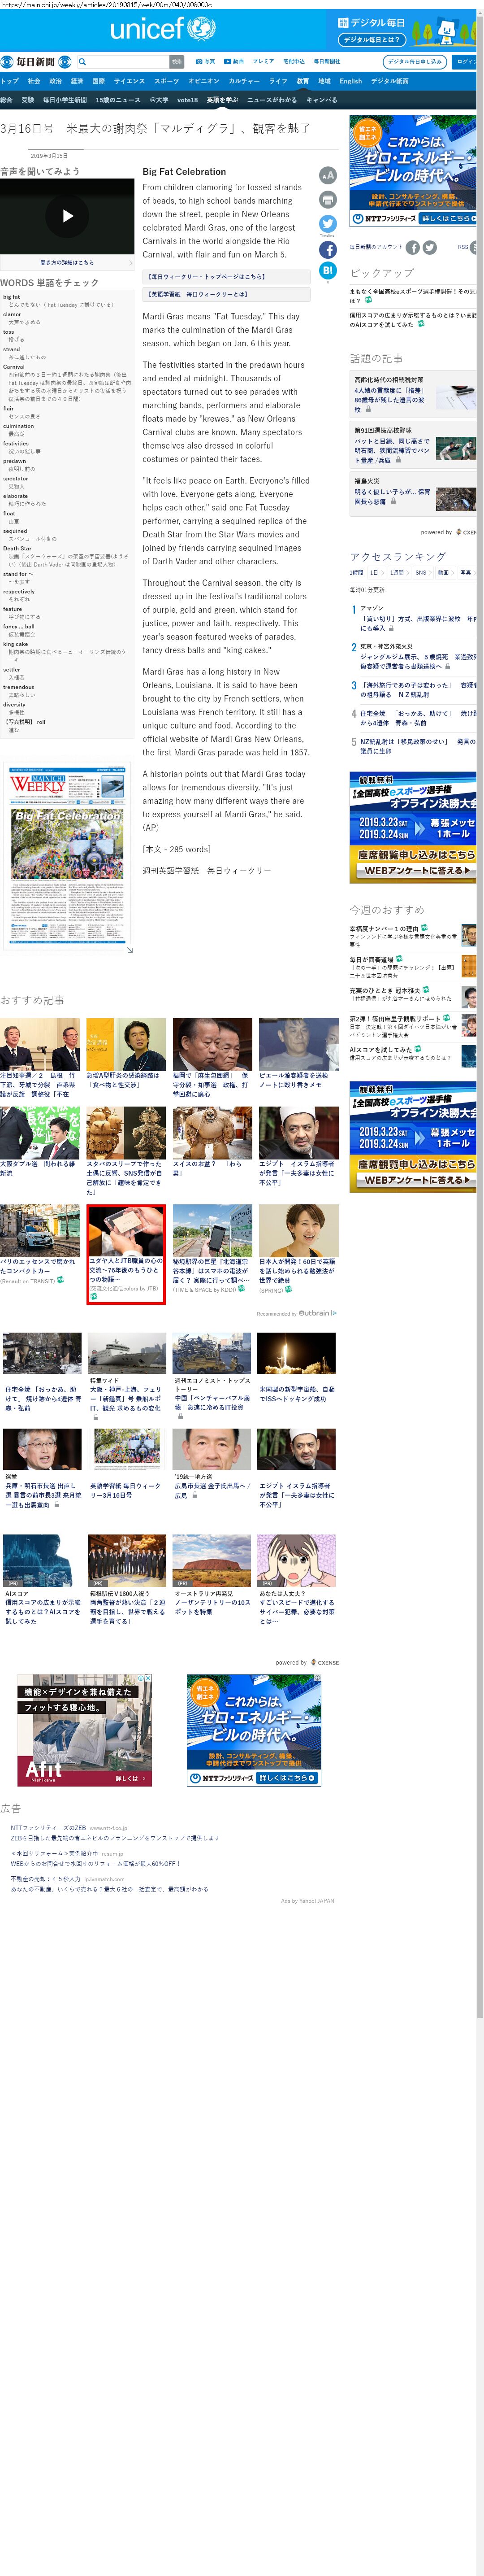The height and width of the screenshot is (2576, 484).
Task: Bookmark article with Hatena B! icon
Action: click(x=327, y=270)
